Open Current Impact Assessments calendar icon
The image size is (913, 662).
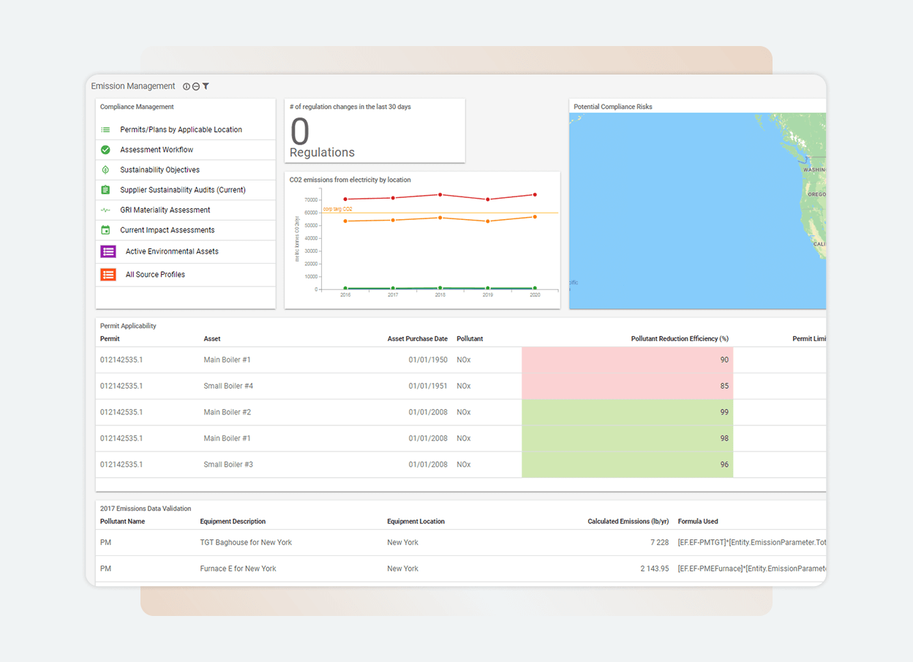coord(108,229)
